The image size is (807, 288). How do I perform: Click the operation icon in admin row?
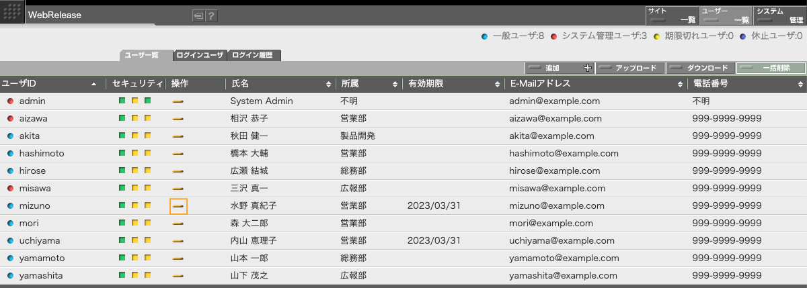tap(178, 101)
